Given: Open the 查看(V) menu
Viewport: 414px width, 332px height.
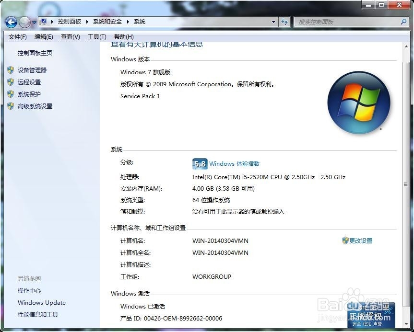Looking at the screenshot, I should (x=70, y=37).
